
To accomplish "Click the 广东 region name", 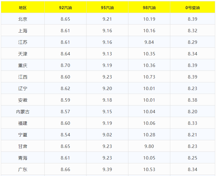I will (23, 169).
